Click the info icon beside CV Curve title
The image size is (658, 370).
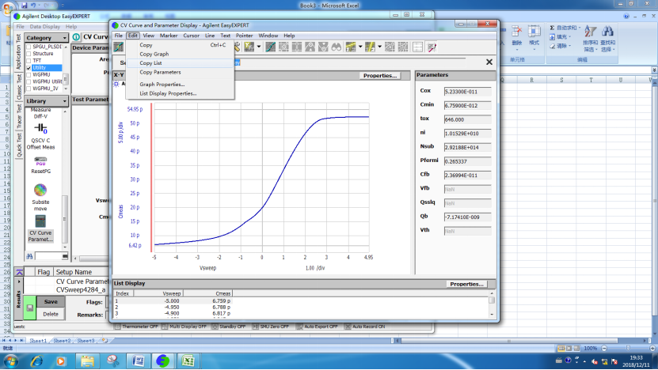coord(76,37)
